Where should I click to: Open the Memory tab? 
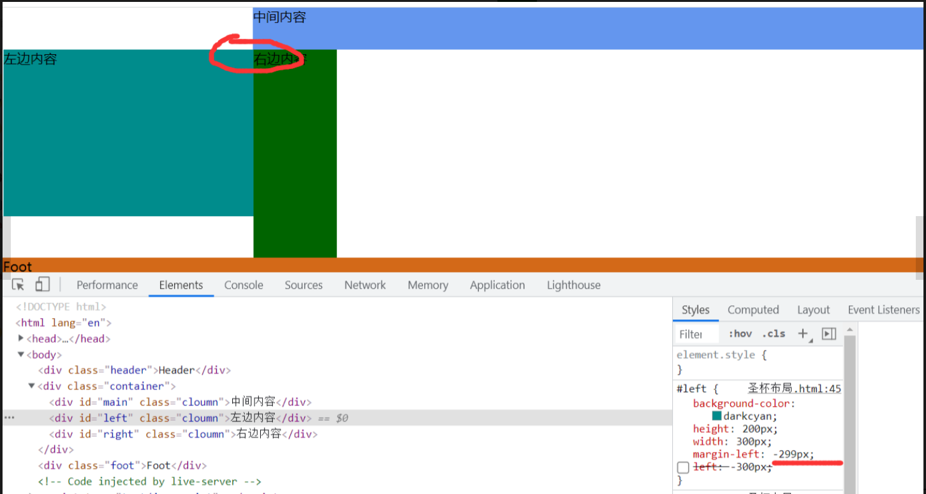(x=428, y=285)
